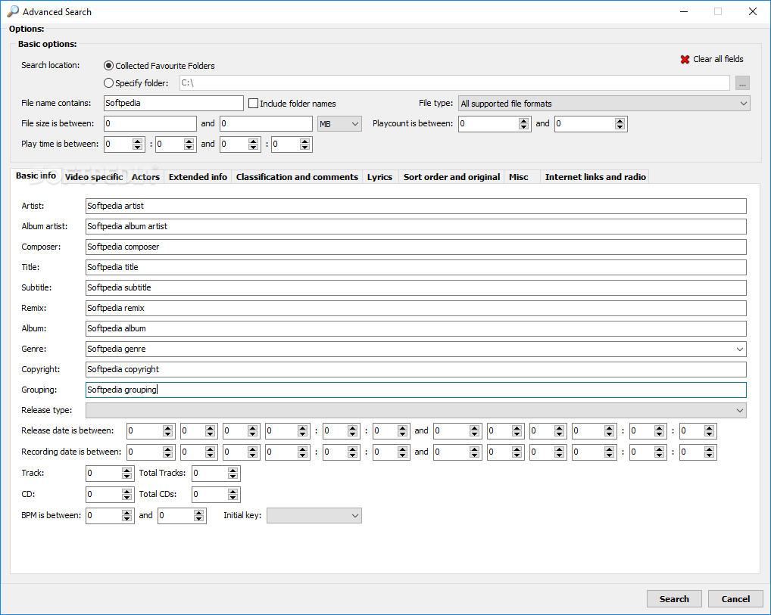Viewport: 771px width, 615px height.
Task: Expand the Genre combo box
Action: 739,349
